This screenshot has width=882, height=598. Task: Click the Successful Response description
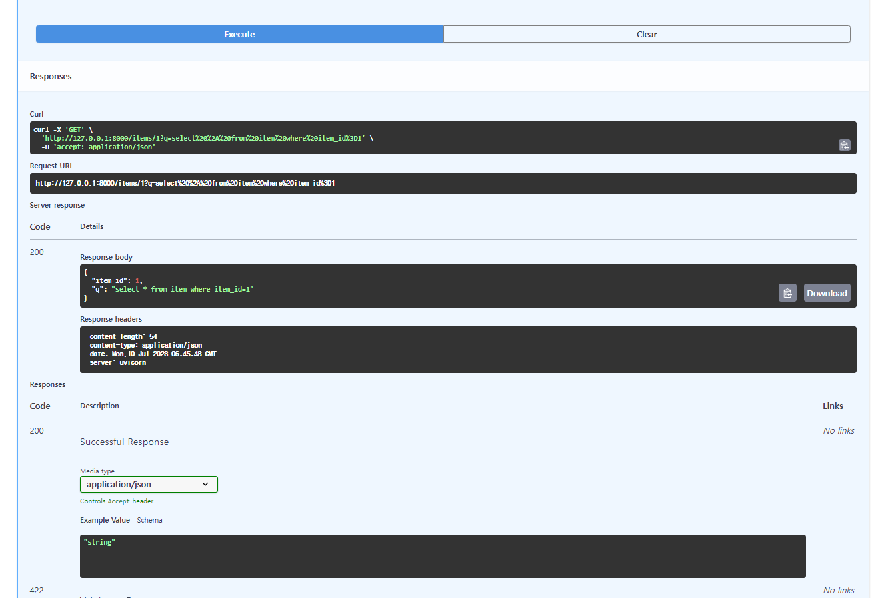[125, 442]
